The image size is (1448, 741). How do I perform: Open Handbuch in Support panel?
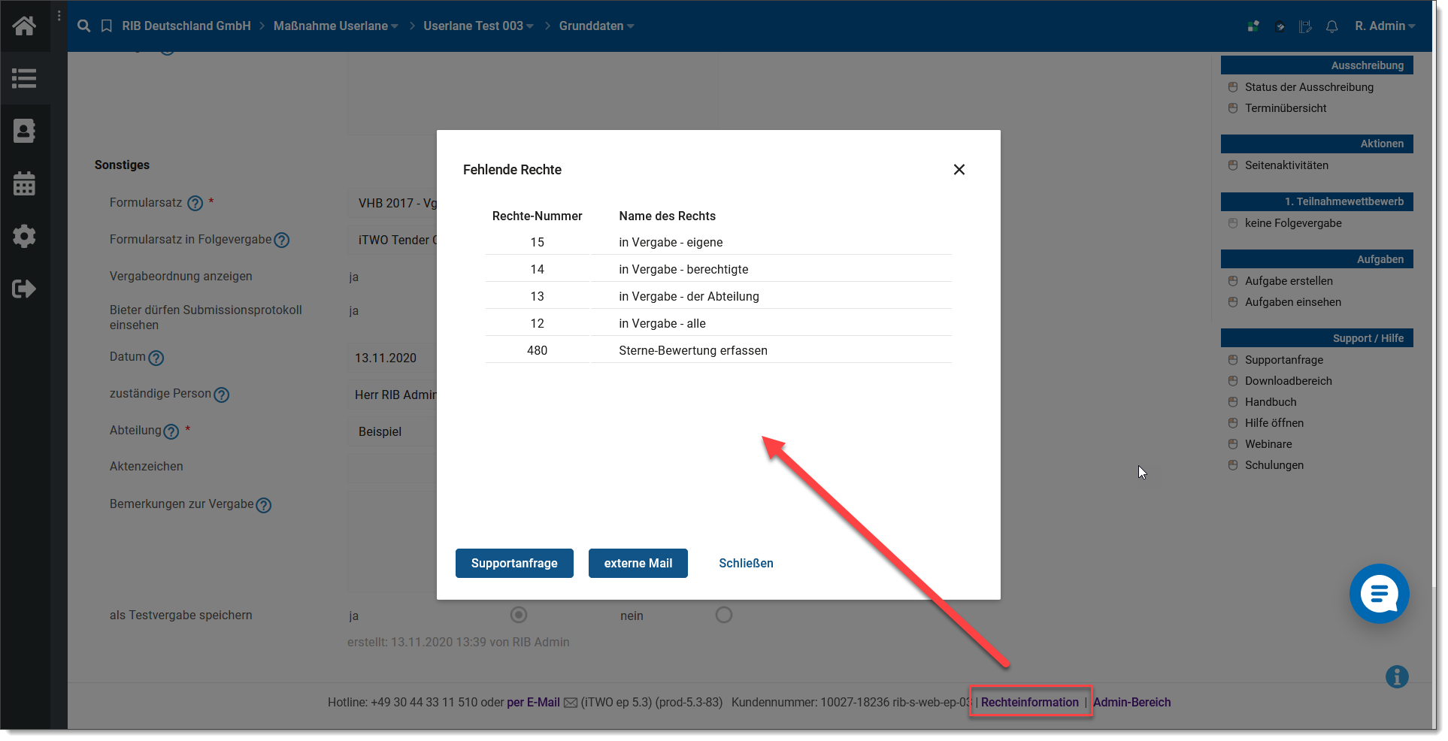click(x=1271, y=402)
